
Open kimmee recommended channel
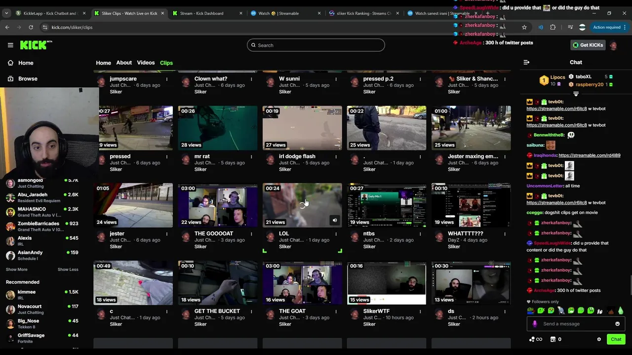pos(42,294)
